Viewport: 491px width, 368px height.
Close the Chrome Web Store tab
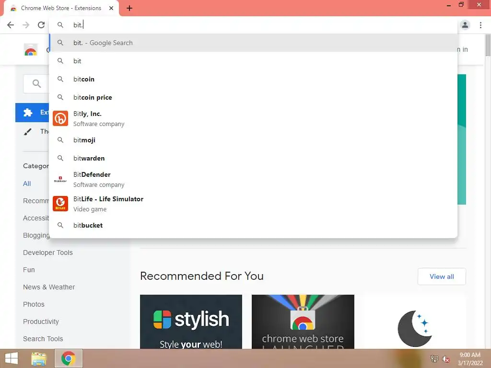111,8
